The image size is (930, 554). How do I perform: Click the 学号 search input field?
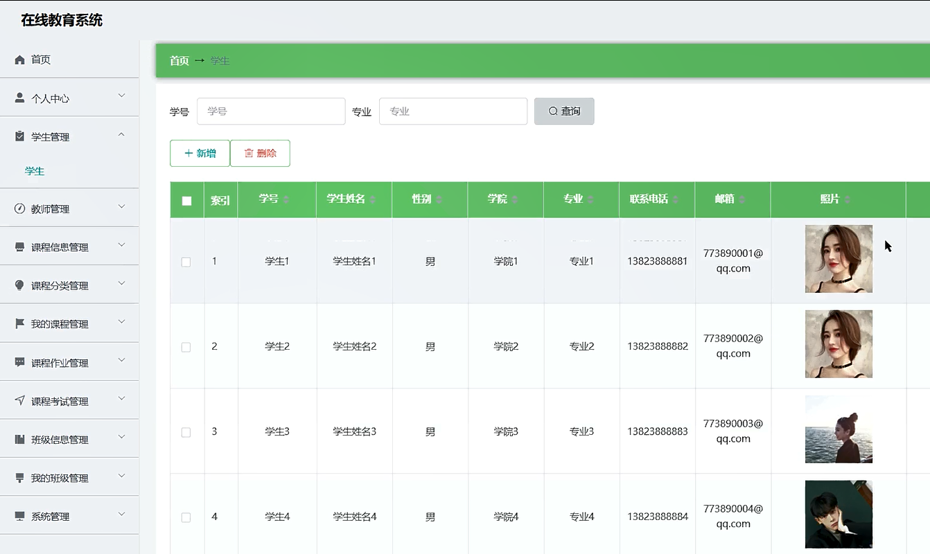coord(271,111)
